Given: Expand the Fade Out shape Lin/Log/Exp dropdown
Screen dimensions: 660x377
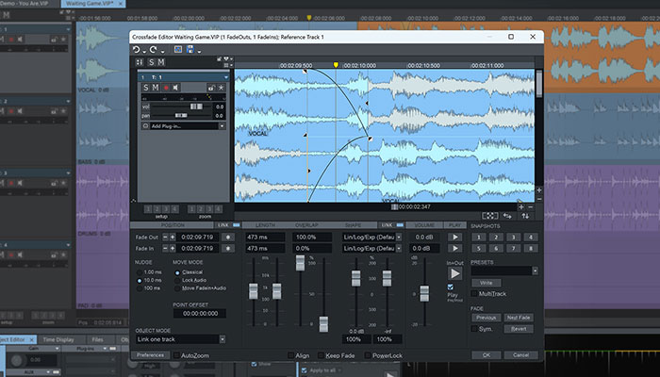Looking at the screenshot, I should 370,236.
